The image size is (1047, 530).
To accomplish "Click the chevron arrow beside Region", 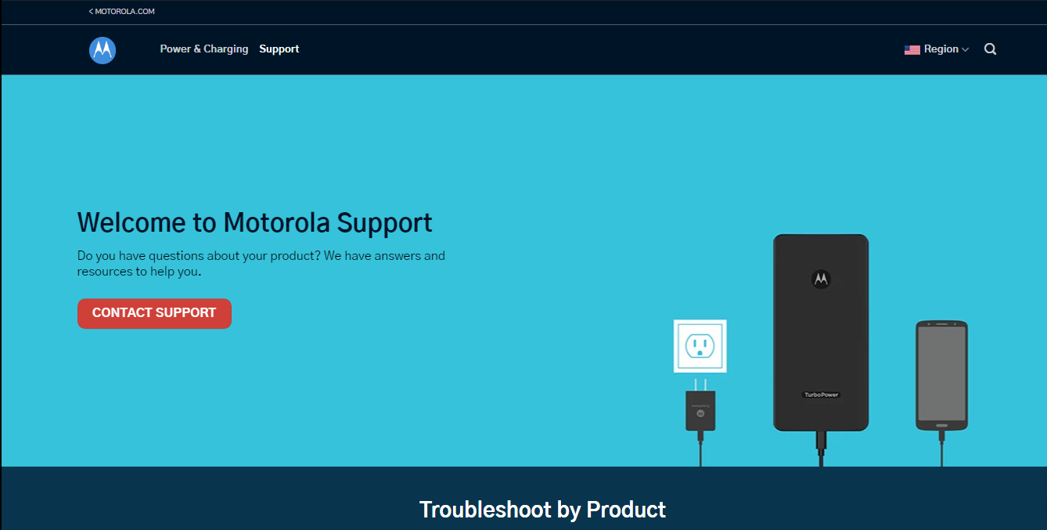I will pyautogui.click(x=965, y=50).
